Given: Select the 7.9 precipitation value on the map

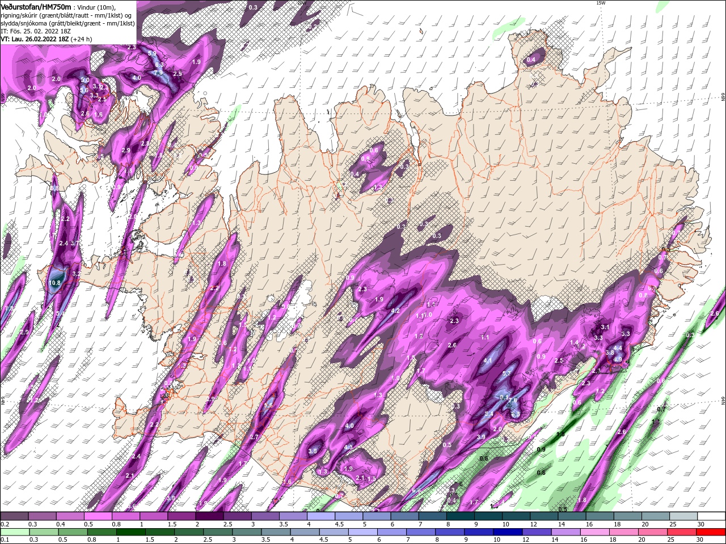Looking at the screenshot, I should point(159,73).
